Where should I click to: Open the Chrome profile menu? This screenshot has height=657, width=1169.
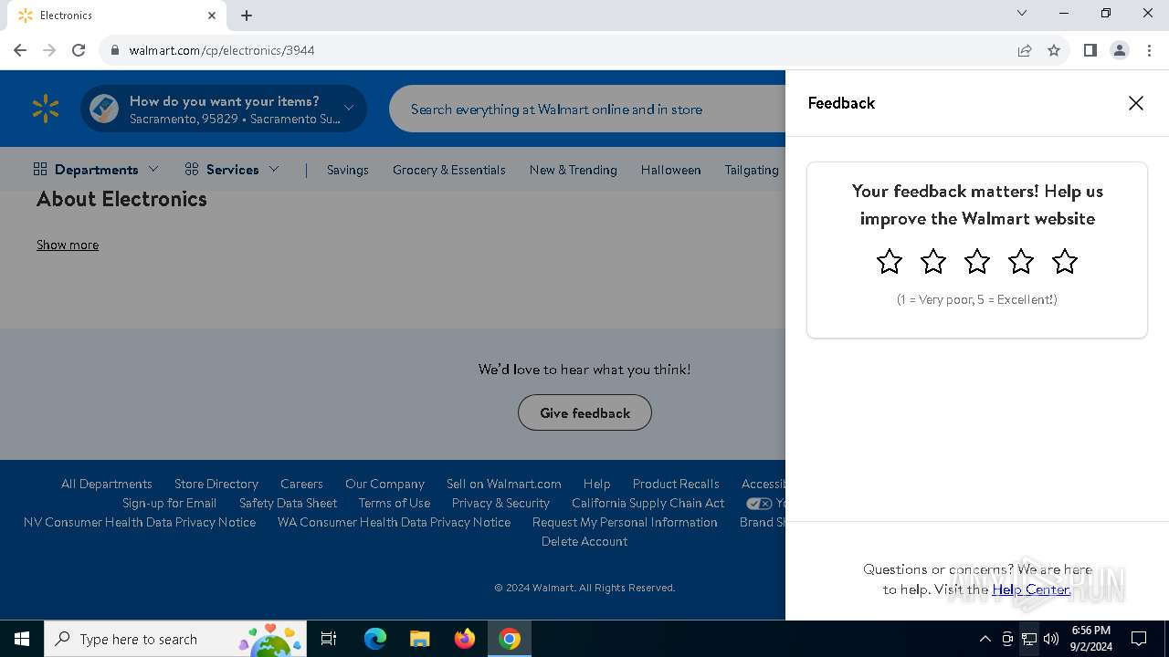pyautogui.click(x=1120, y=50)
